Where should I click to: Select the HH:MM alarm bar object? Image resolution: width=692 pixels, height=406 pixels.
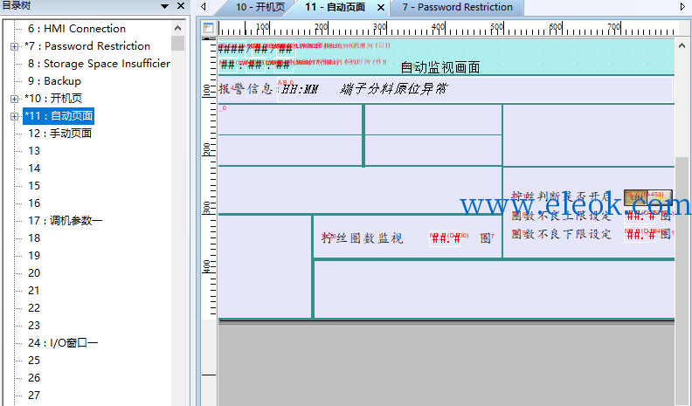tap(474, 90)
